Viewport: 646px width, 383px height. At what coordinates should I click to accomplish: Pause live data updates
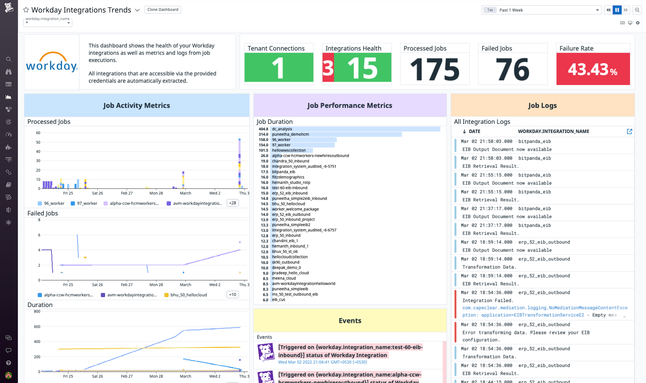617,10
